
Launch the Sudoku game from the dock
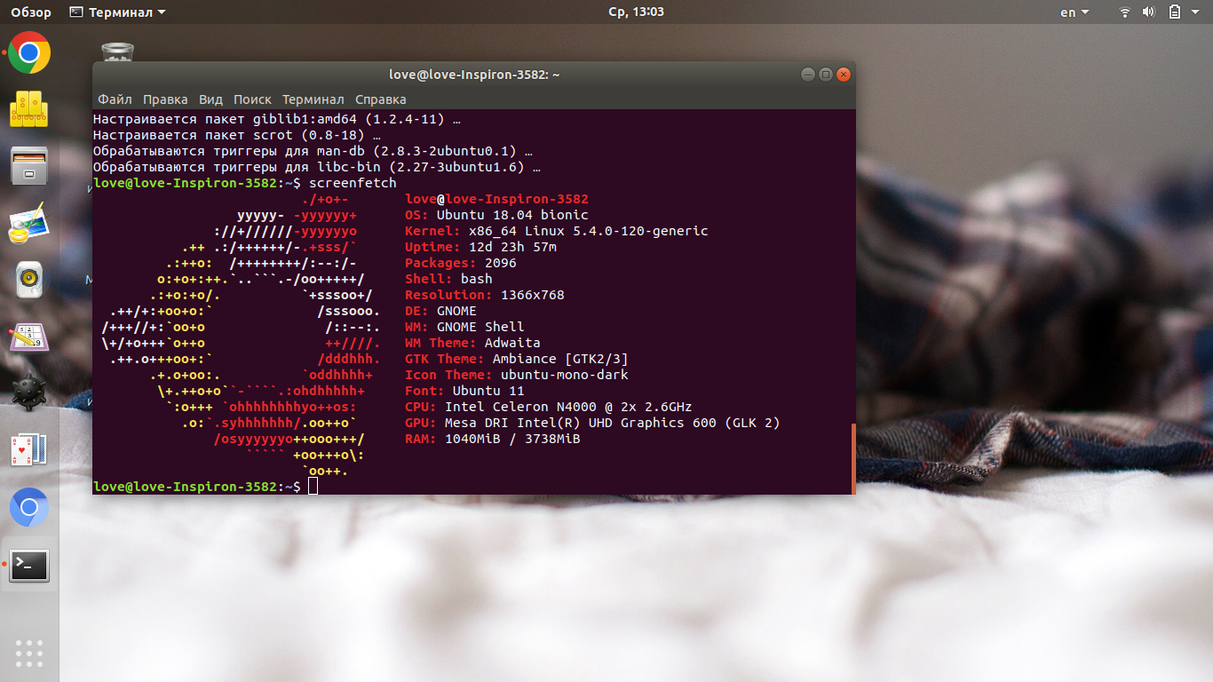pos(29,337)
